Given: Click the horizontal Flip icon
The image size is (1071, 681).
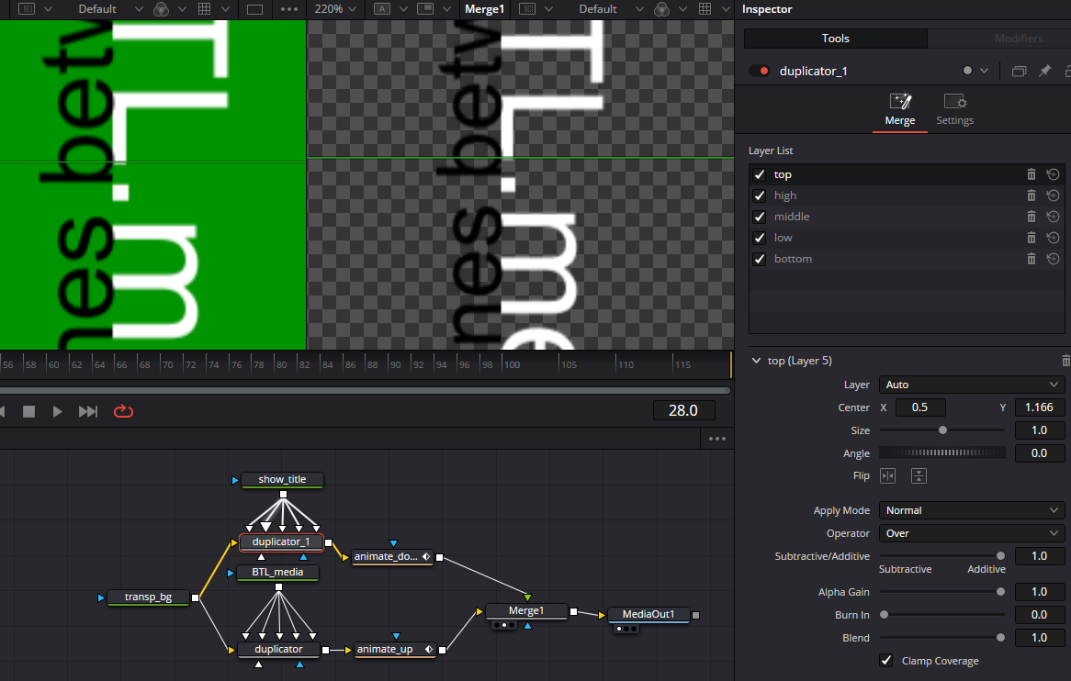Looking at the screenshot, I should [x=888, y=475].
